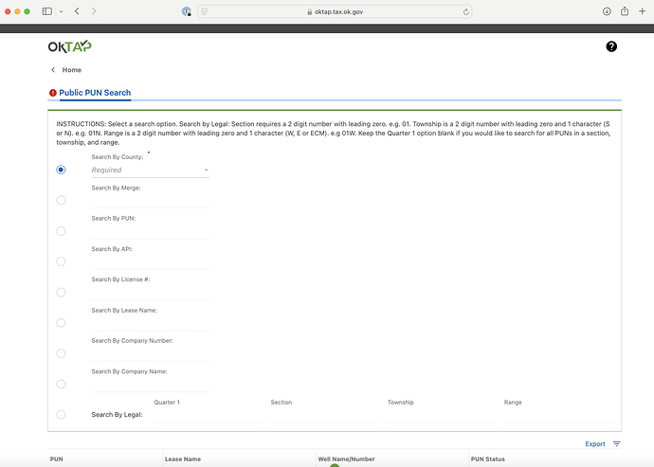The width and height of the screenshot is (654, 467).
Task: Expand Safari sidebar options chevron
Action: pyautogui.click(x=61, y=11)
